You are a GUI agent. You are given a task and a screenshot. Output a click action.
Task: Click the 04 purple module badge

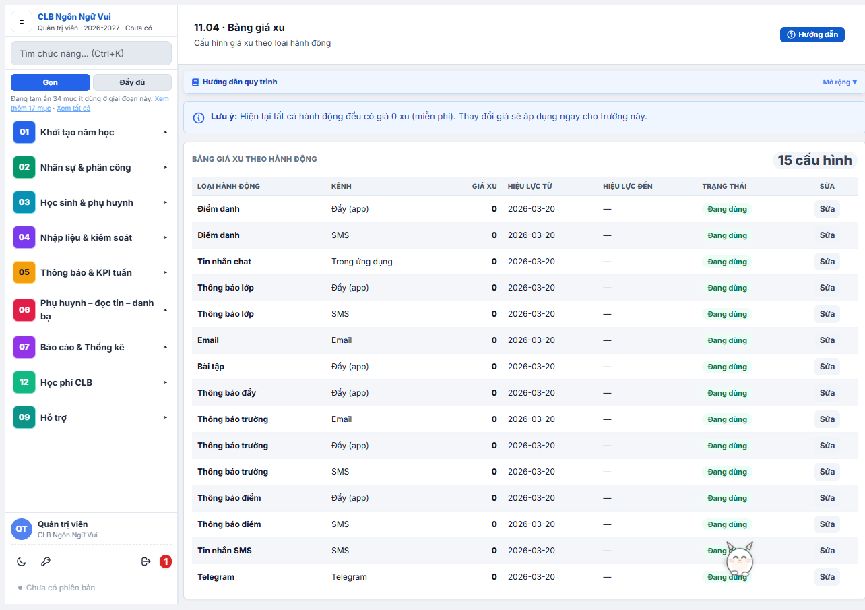click(x=24, y=237)
